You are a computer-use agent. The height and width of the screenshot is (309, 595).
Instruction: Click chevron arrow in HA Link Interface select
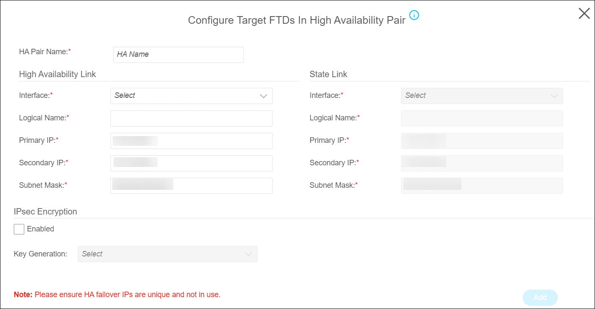tap(263, 96)
